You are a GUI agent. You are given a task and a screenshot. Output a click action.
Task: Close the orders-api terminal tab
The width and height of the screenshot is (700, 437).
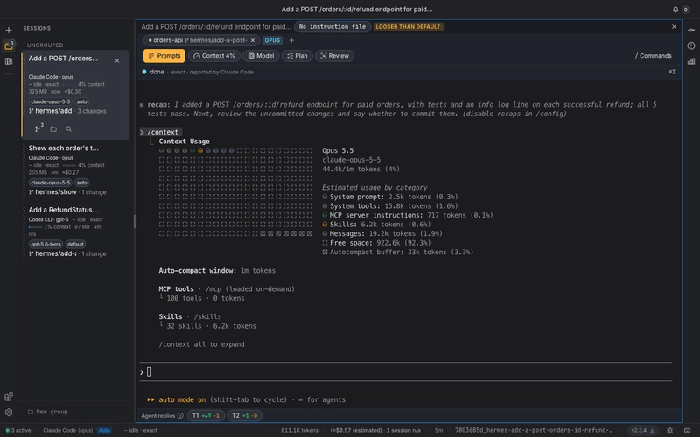click(x=253, y=40)
